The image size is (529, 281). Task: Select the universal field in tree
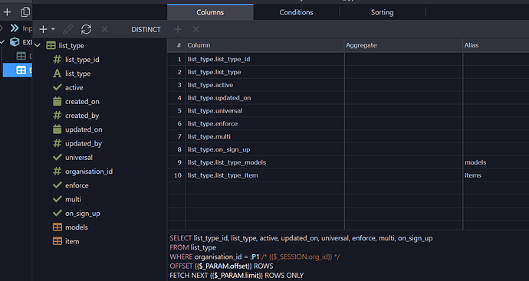pos(79,158)
